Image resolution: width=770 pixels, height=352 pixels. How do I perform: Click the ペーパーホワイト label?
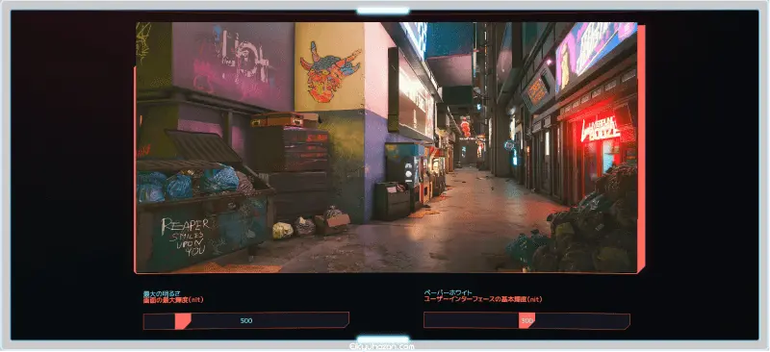pyautogui.click(x=449, y=292)
